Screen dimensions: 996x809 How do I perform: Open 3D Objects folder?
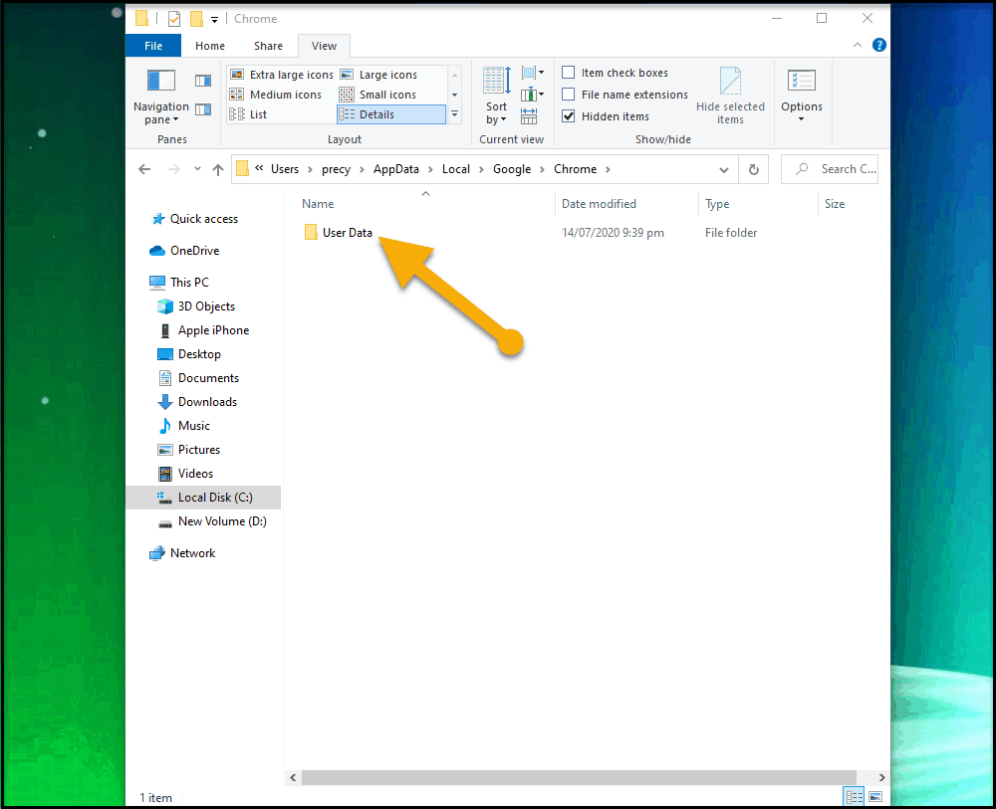coord(196,306)
